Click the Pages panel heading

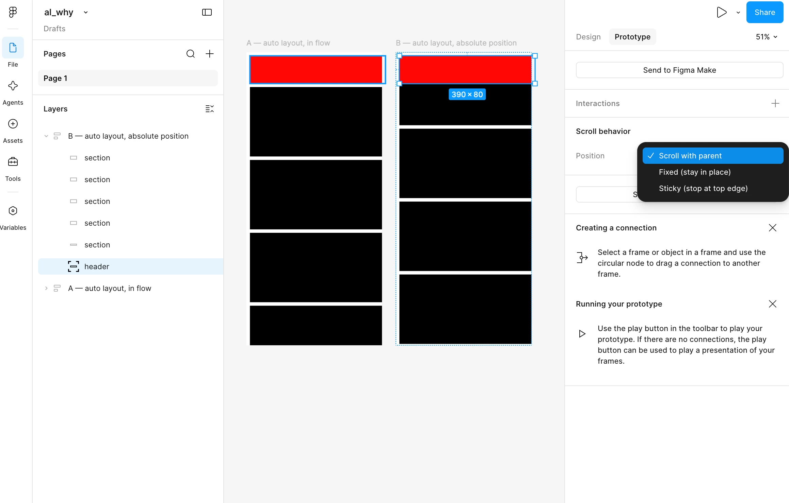coord(54,54)
